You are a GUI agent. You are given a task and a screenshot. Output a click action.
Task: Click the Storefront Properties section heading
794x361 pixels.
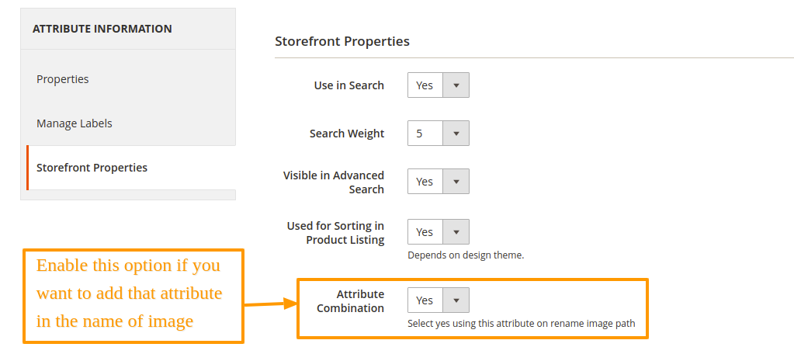pos(342,41)
